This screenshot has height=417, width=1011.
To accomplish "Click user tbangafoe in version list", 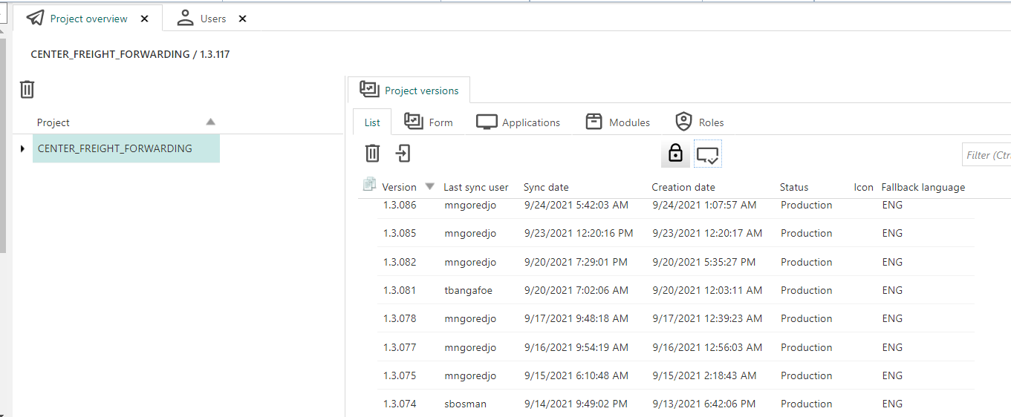I will (x=468, y=290).
